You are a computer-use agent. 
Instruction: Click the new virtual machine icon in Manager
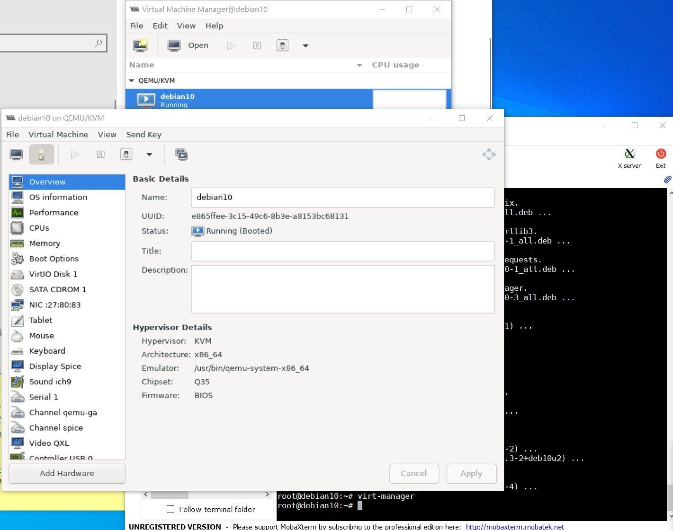pos(140,45)
